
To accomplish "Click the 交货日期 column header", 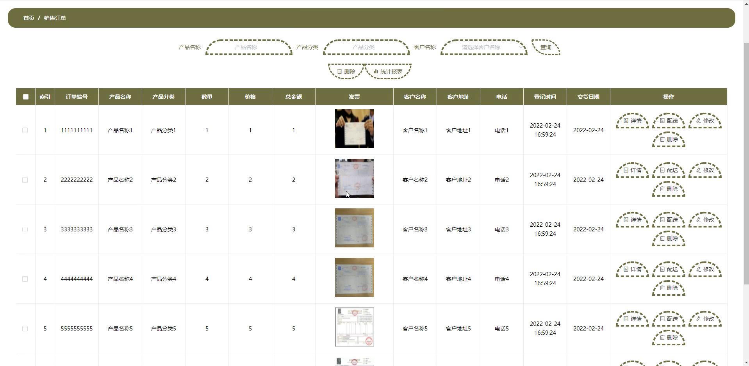I will click(588, 97).
